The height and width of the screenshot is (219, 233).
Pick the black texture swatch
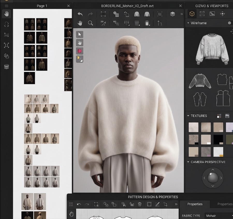[x=218, y=139]
